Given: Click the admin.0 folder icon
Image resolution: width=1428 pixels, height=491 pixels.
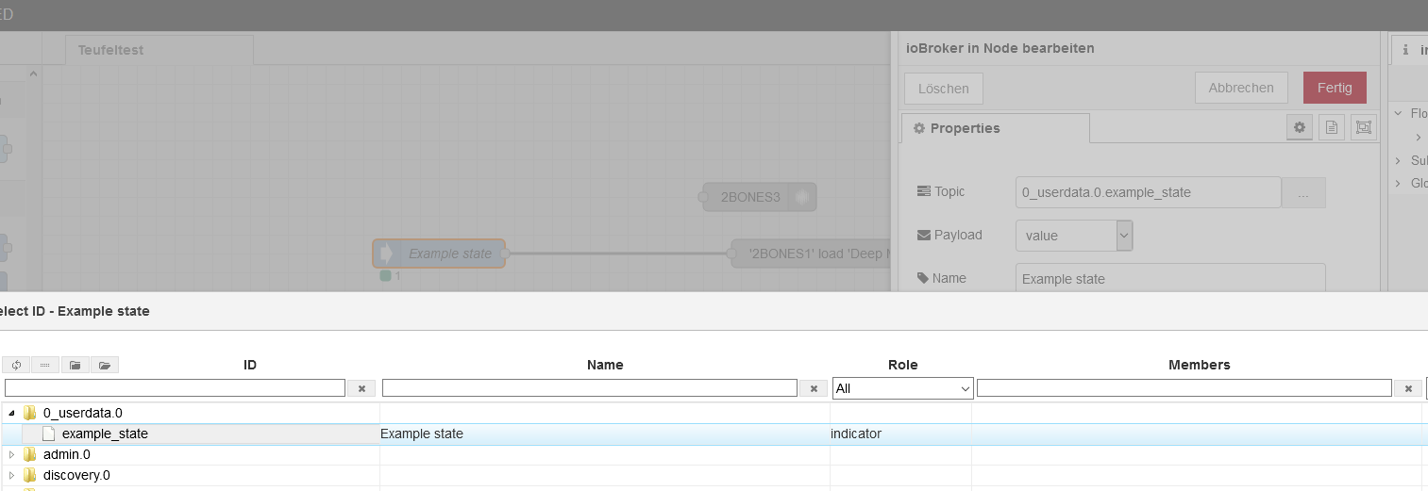Looking at the screenshot, I should 30,454.
